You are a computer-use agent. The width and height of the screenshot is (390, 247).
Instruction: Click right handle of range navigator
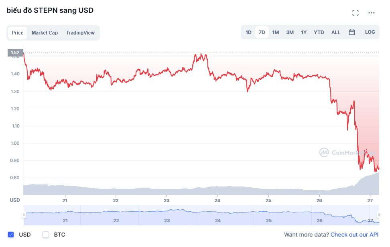[x=378, y=215]
